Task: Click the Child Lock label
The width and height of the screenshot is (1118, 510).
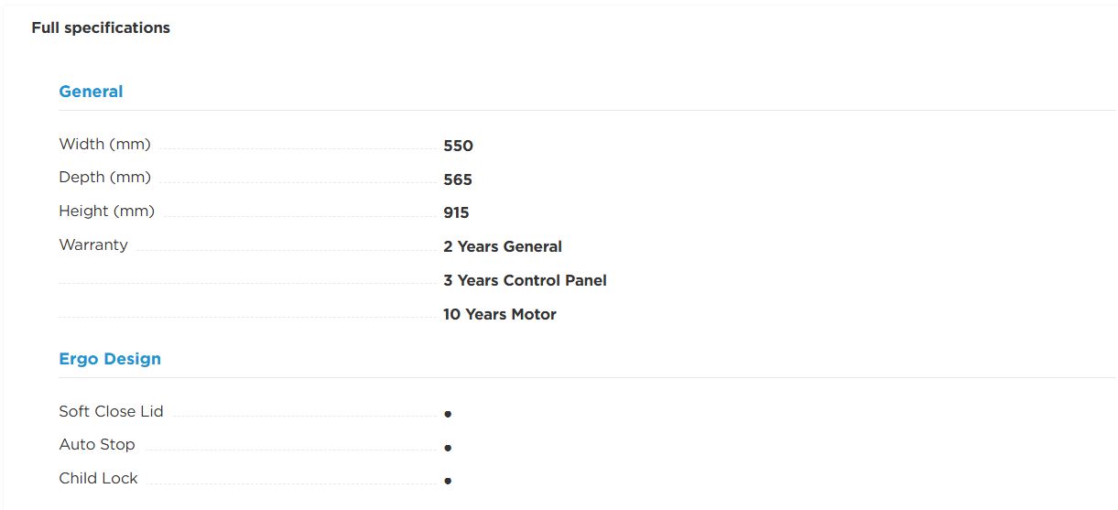Action: 98,478
